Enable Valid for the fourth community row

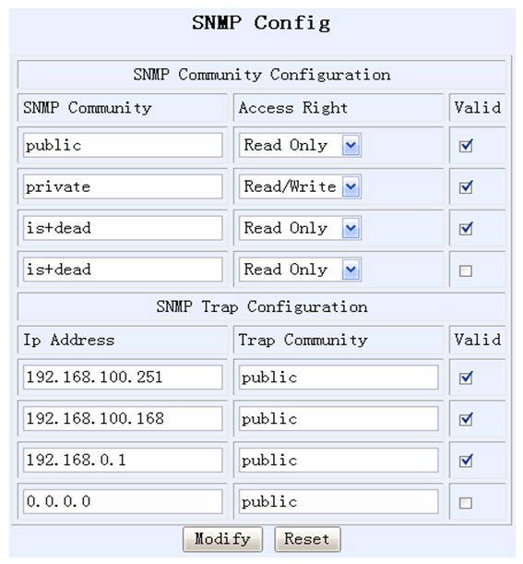tap(466, 270)
